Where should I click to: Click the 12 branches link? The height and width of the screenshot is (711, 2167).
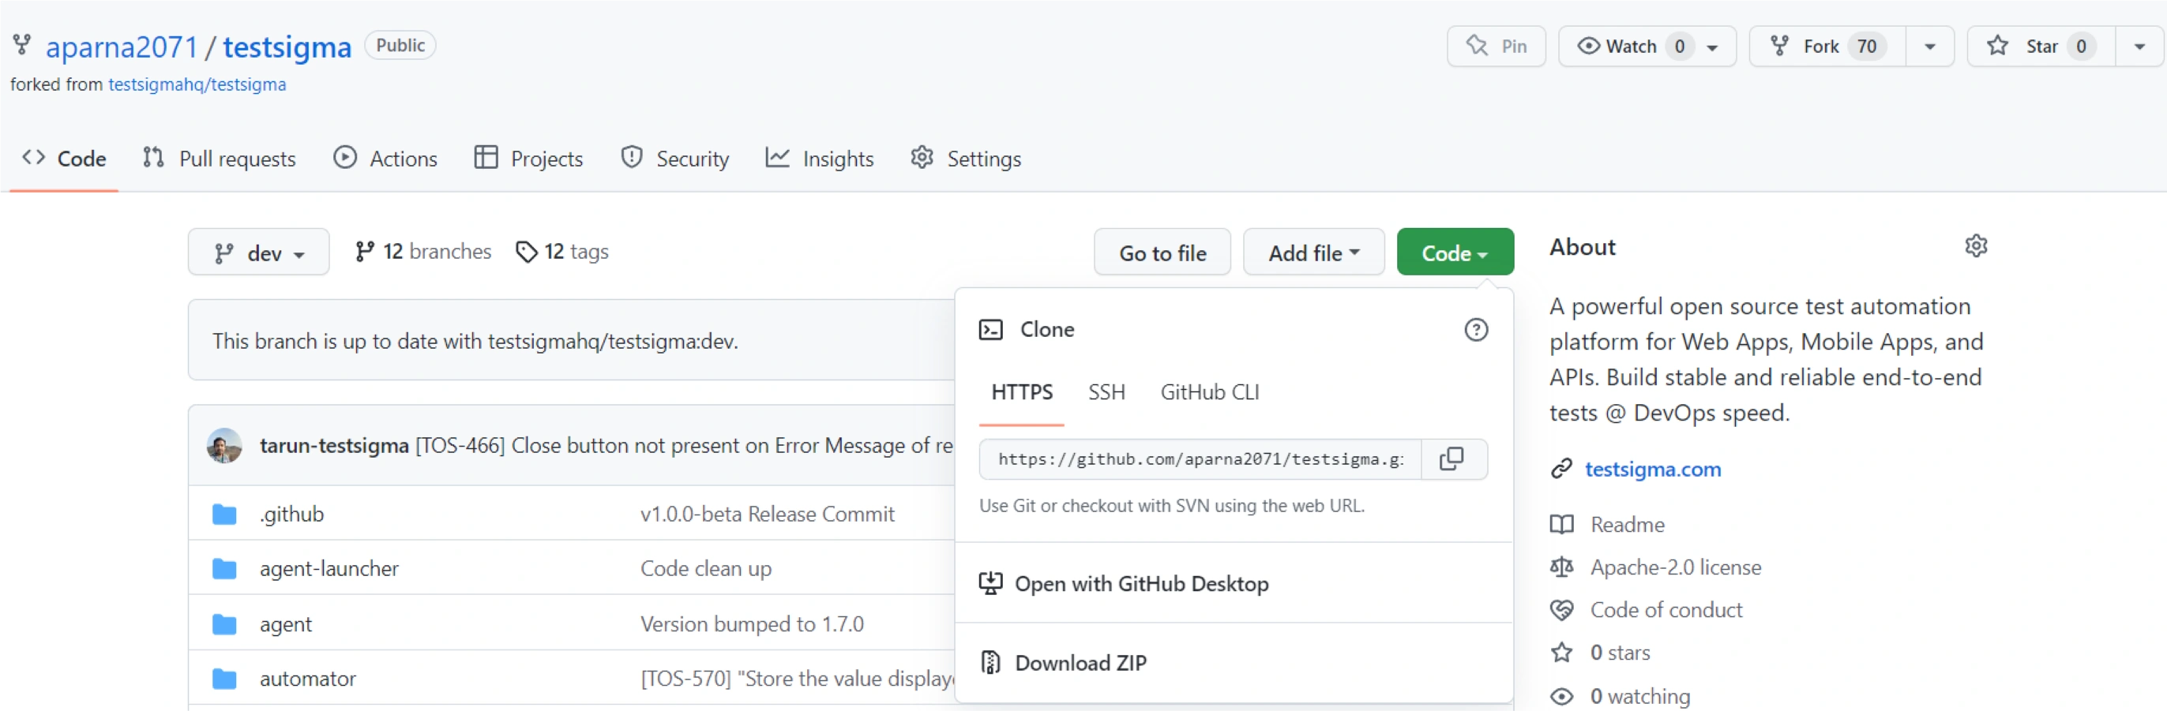coord(423,251)
